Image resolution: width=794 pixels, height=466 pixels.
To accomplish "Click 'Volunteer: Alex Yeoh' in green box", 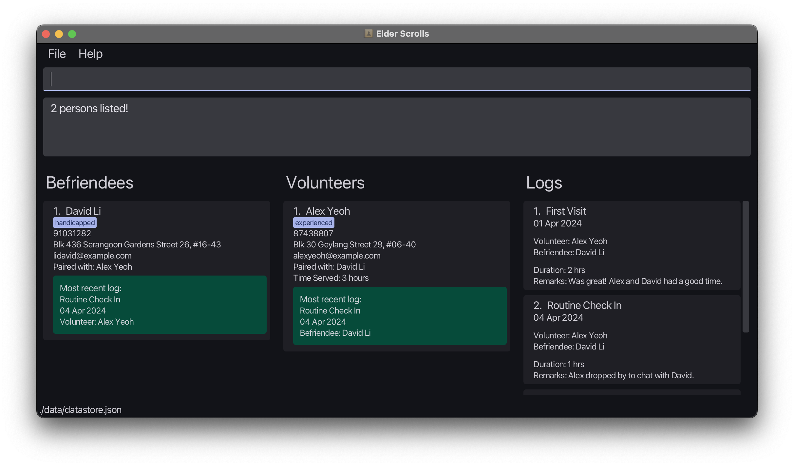I will [97, 322].
